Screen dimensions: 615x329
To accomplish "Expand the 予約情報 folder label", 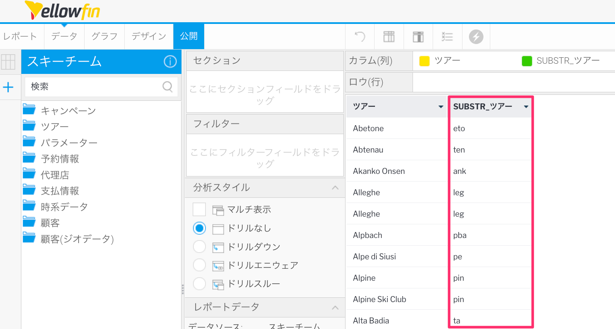I will [60, 159].
